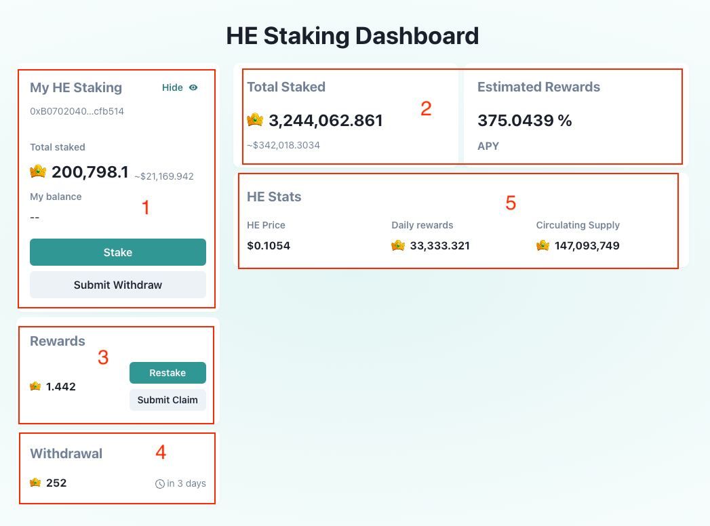This screenshot has height=526, width=710.
Task: Click the token icon beside withdrawal 252
Action: pyautogui.click(x=35, y=483)
